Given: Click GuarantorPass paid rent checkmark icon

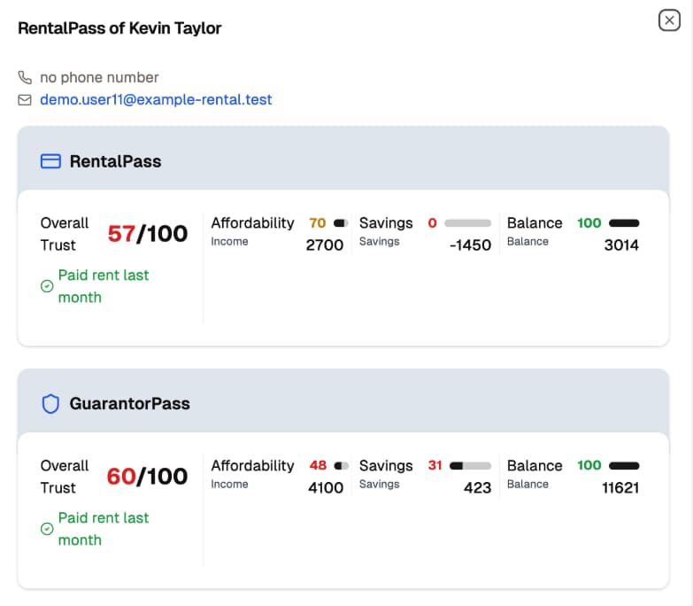Looking at the screenshot, I should [x=47, y=529].
